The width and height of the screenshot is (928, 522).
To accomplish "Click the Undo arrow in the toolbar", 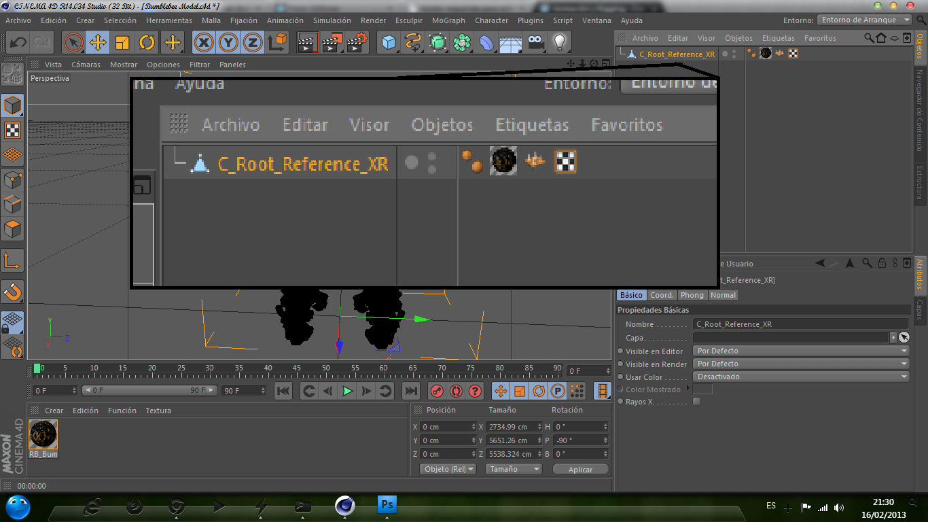I will pos(18,43).
